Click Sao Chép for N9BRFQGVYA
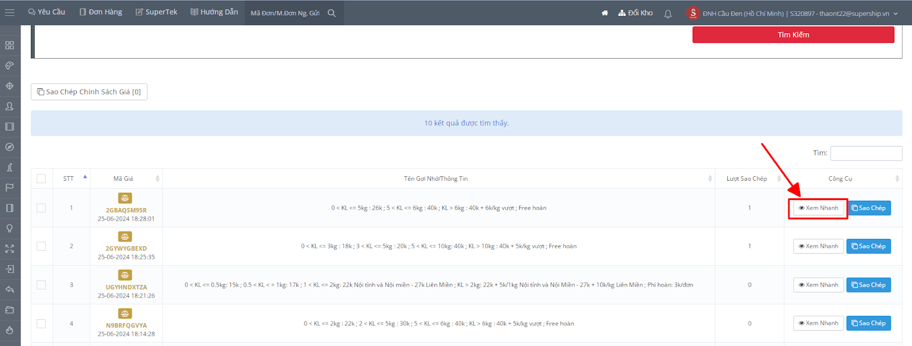Image resolution: width=912 pixels, height=346 pixels. [869, 323]
